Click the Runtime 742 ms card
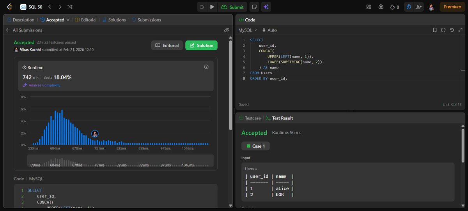The image size is (468, 211). point(116,76)
